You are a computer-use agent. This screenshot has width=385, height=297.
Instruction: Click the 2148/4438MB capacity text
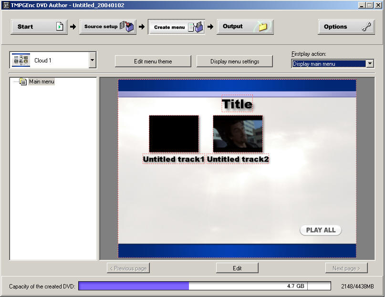click(357, 286)
